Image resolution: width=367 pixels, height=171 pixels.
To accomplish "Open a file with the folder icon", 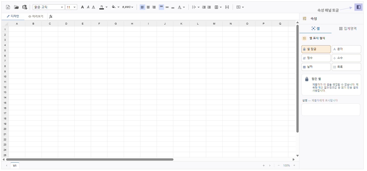I will pyautogui.click(x=17, y=7).
